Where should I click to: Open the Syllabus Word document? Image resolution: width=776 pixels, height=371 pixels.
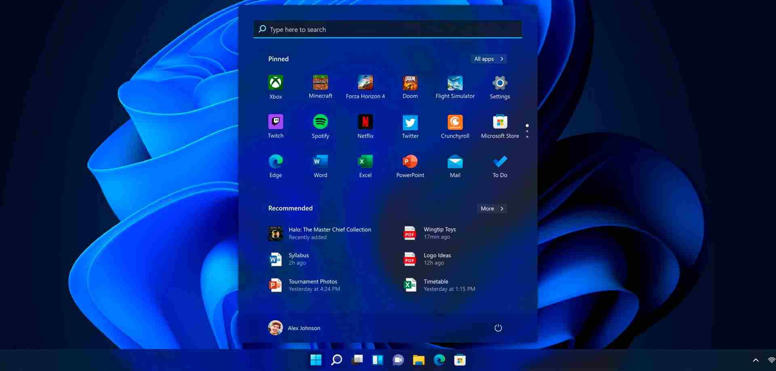click(289, 259)
